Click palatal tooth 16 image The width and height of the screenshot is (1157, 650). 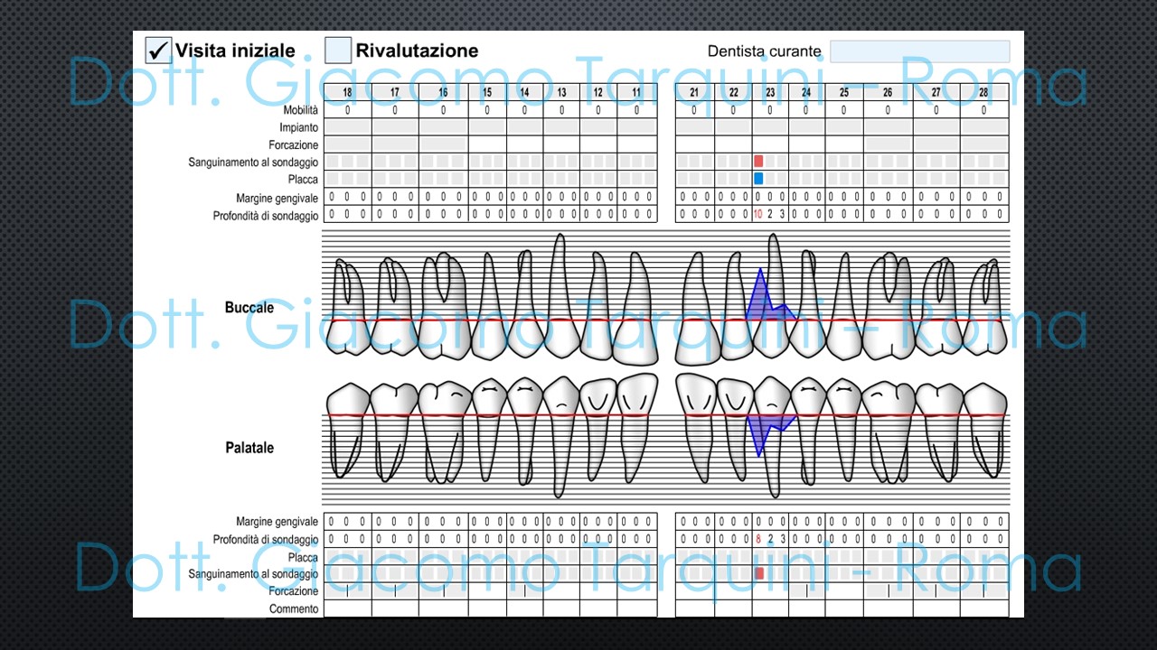click(444, 429)
